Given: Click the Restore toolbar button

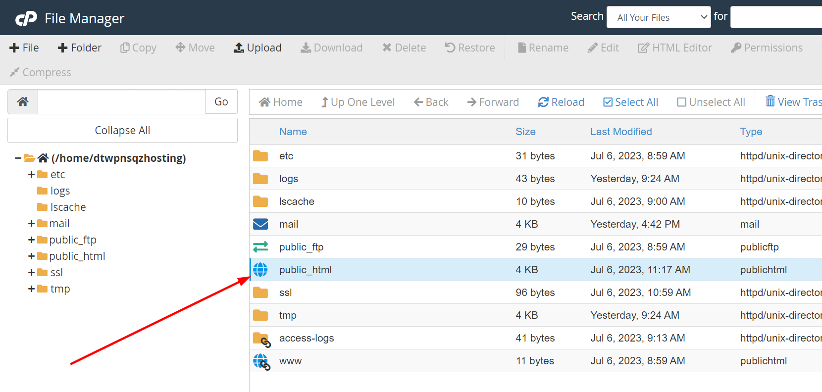Looking at the screenshot, I should (x=470, y=48).
